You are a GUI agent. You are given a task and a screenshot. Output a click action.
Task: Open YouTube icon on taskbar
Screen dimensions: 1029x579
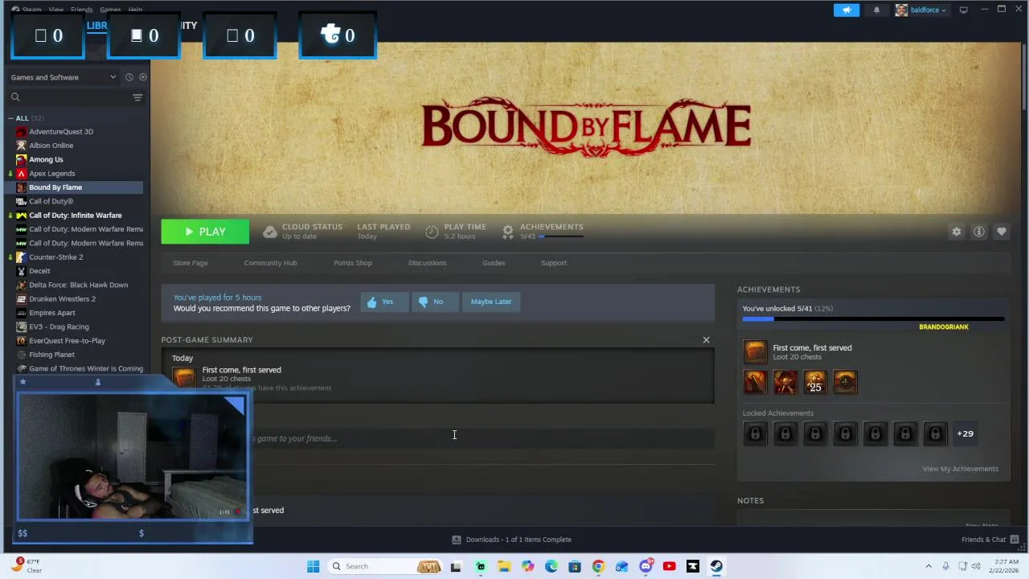tap(669, 566)
